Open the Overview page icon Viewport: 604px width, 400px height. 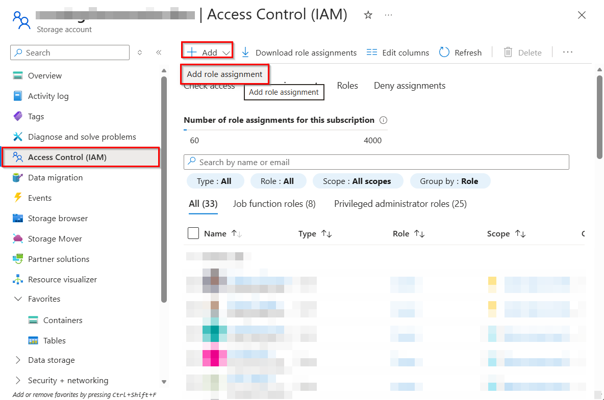(x=18, y=75)
